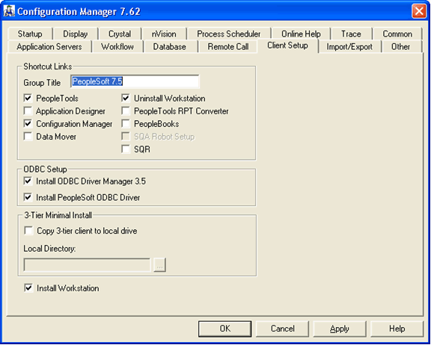Open the Process Scheduler tab
This screenshot has height=345, width=431.
[229, 34]
